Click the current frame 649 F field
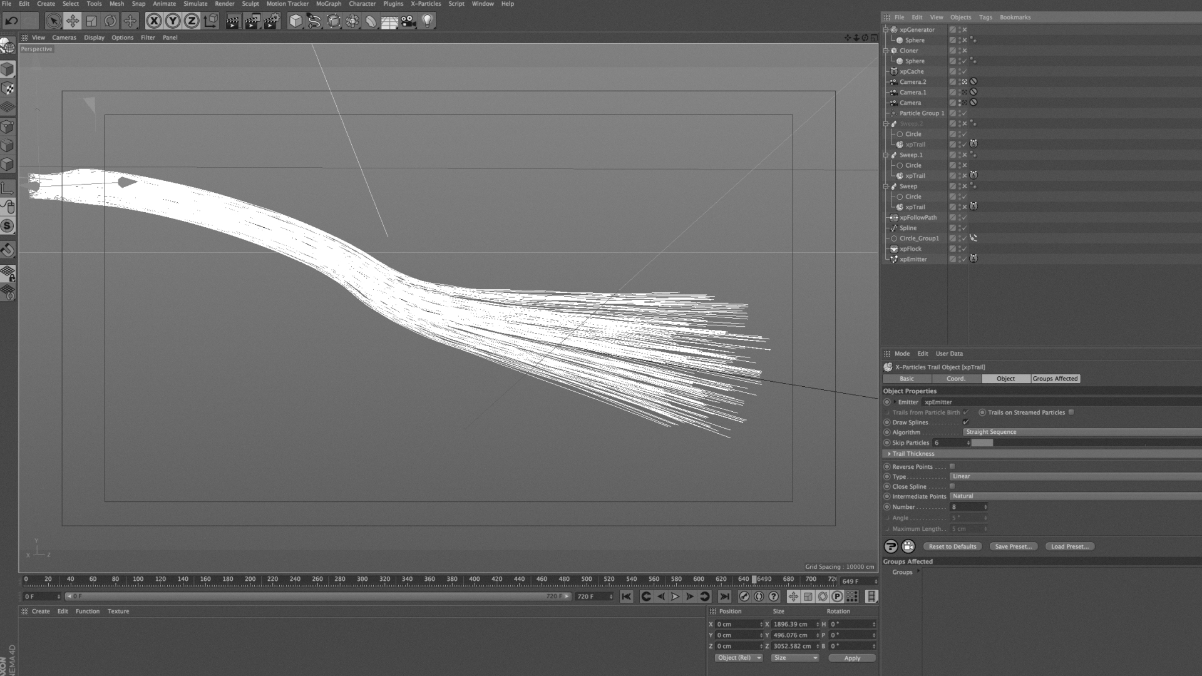The image size is (1202, 676). (x=858, y=581)
